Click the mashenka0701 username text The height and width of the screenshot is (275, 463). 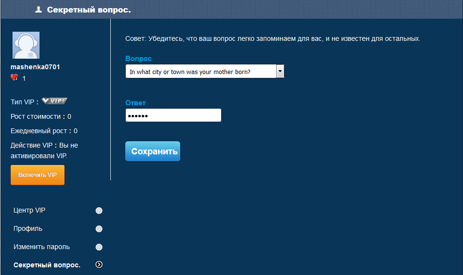point(35,67)
